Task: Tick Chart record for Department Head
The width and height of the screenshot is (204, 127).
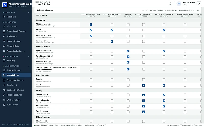Action: pyautogui.click(x=185, y=121)
